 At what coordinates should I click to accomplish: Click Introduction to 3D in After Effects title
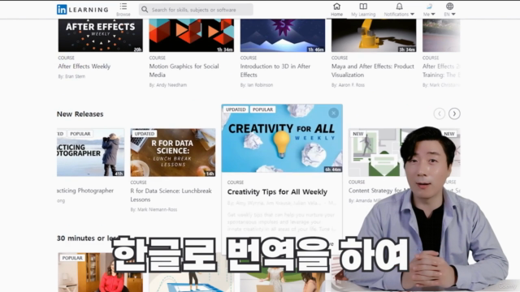(275, 71)
